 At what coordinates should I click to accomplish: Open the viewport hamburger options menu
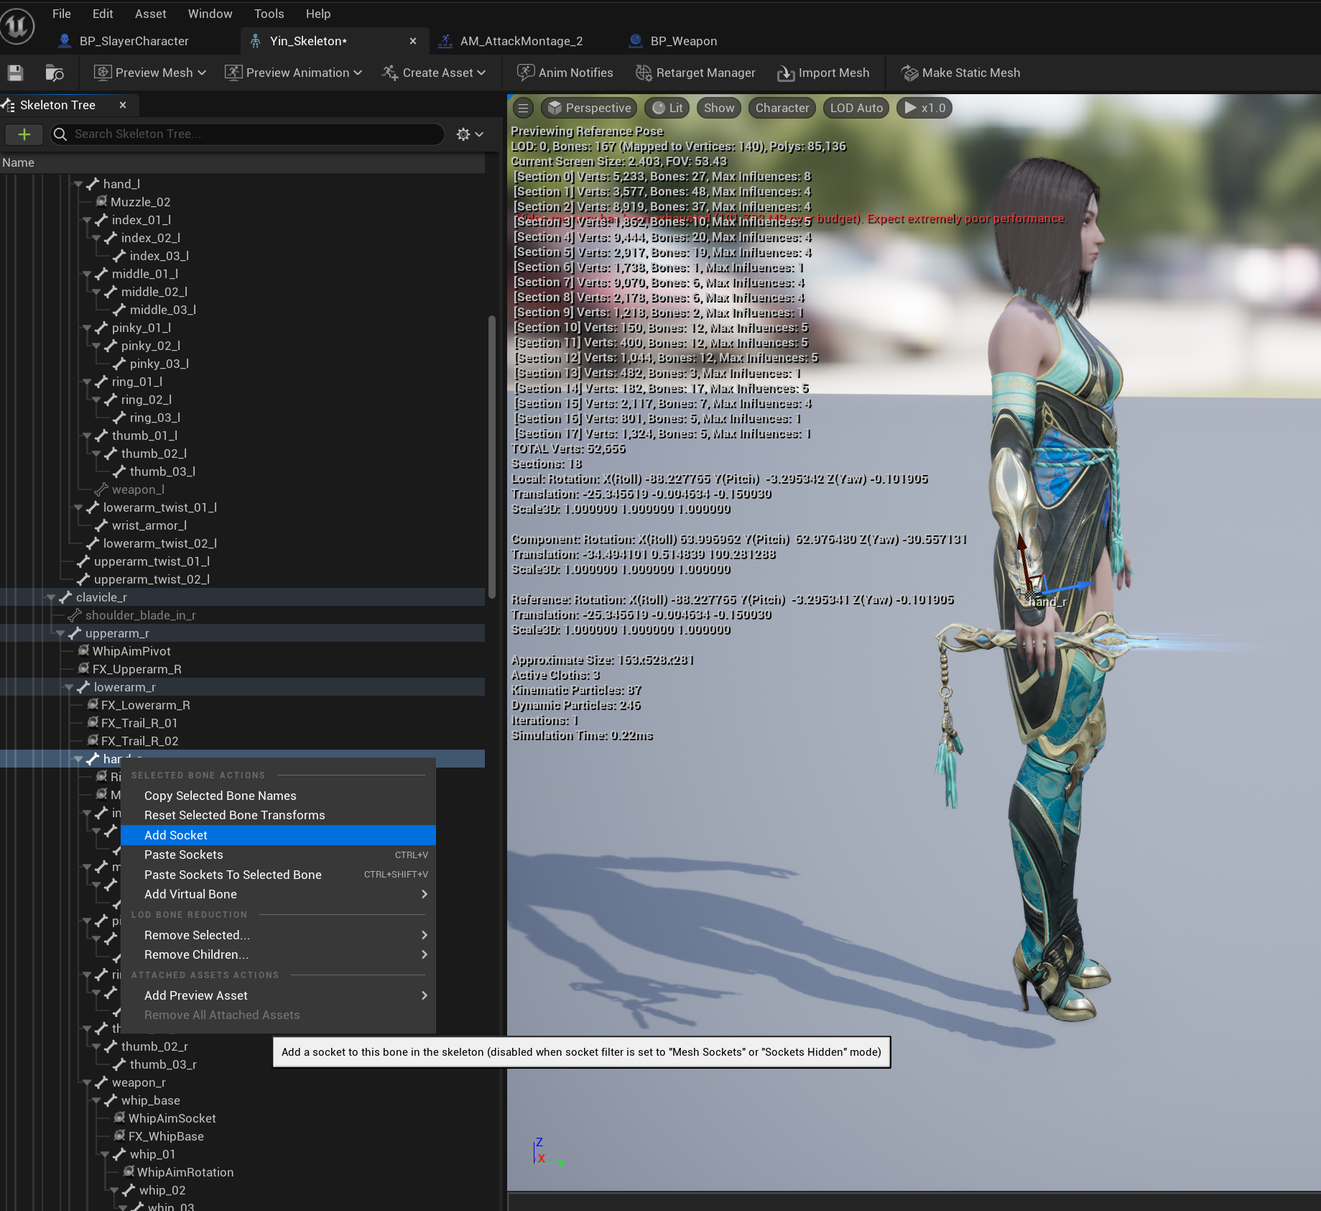pos(523,108)
